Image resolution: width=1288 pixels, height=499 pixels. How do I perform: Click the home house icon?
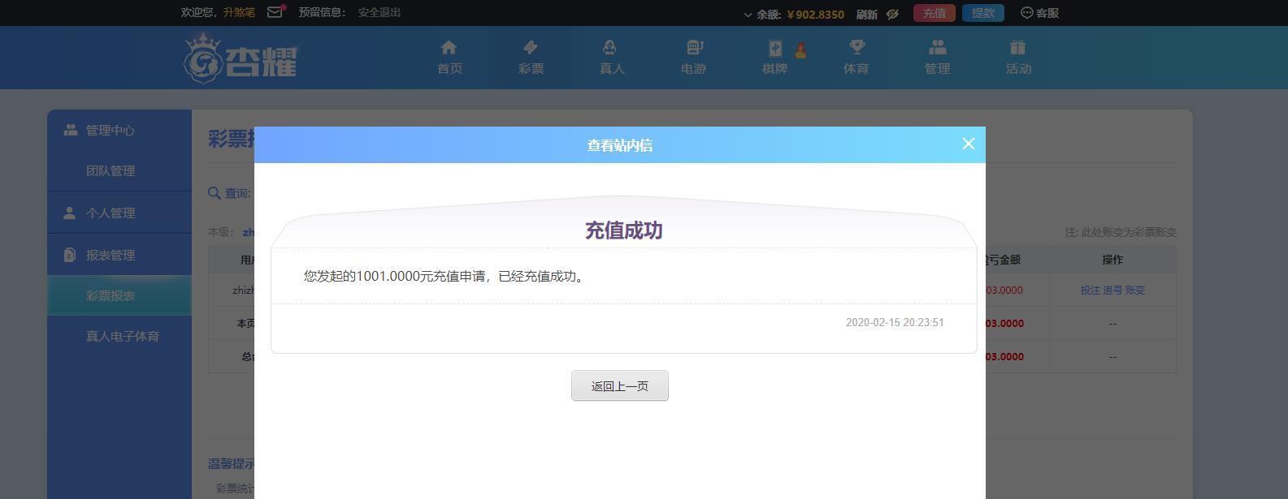(449, 47)
